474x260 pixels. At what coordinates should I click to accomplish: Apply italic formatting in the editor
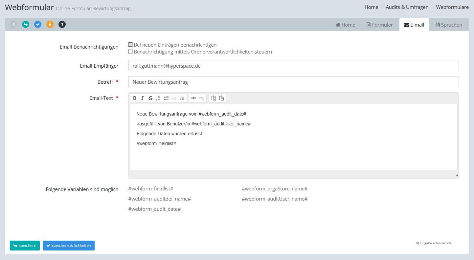142,98
